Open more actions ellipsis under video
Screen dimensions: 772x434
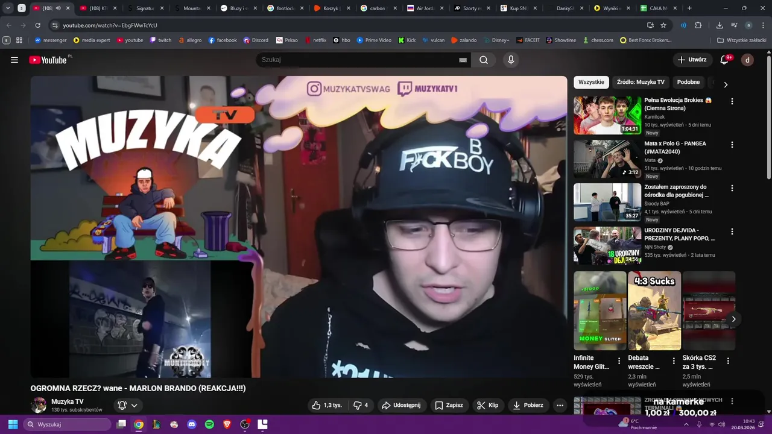pyautogui.click(x=560, y=405)
